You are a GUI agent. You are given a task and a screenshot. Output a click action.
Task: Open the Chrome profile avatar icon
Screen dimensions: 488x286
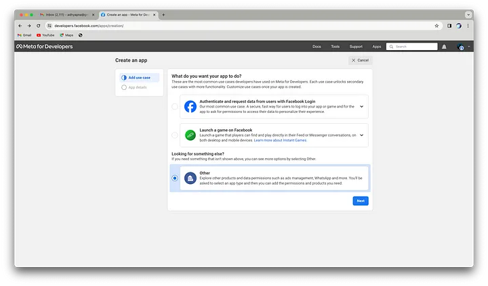point(459,26)
